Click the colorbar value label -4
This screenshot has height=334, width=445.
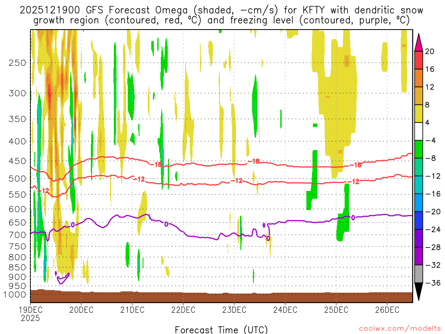(431, 140)
